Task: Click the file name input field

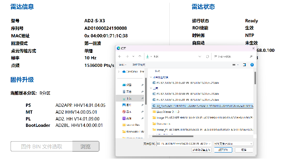Action: pos(182,144)
